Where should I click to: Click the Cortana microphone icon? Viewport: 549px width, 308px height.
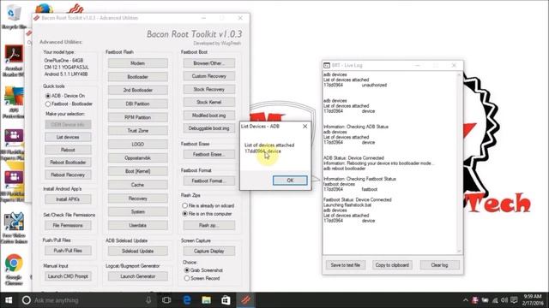[148, 300]
